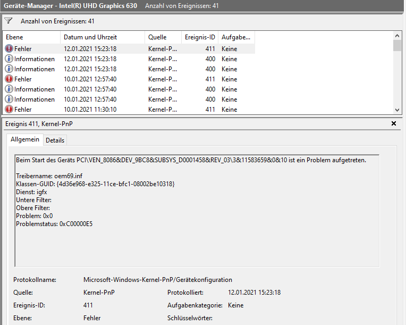Click the 'Problemstatus: 0xC00000E5' line
The height and width of the screenshot is (325, 406).
(x=54, y=224)
